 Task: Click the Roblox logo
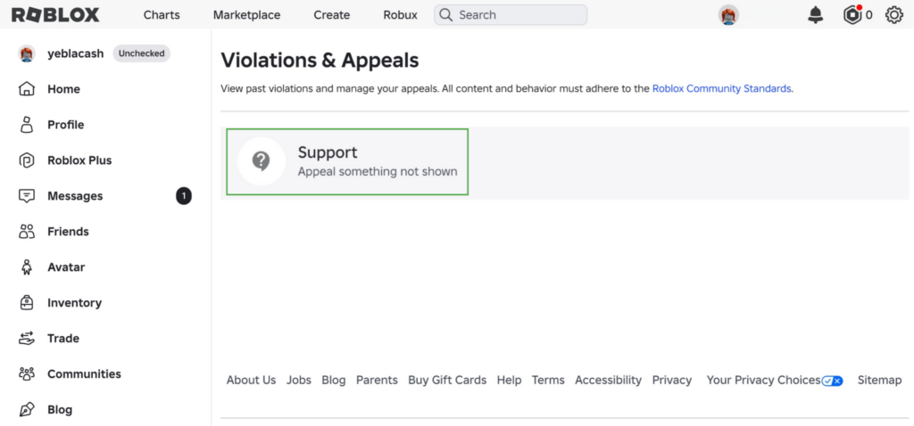click(x=55, y=14)
